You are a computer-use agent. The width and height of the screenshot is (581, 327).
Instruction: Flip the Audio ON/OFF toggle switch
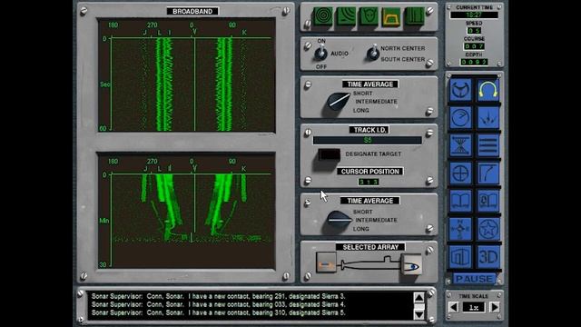(x=320, y=53)
